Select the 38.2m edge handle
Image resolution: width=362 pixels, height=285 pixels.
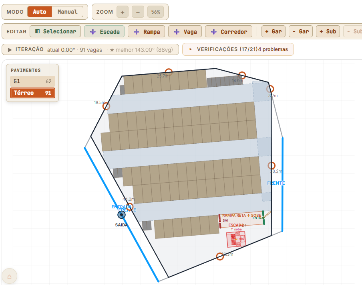(271, 166)
